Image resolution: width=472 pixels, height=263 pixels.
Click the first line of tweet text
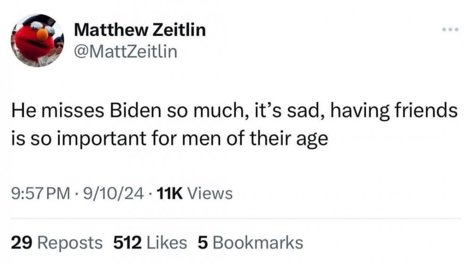click(234, 112)
